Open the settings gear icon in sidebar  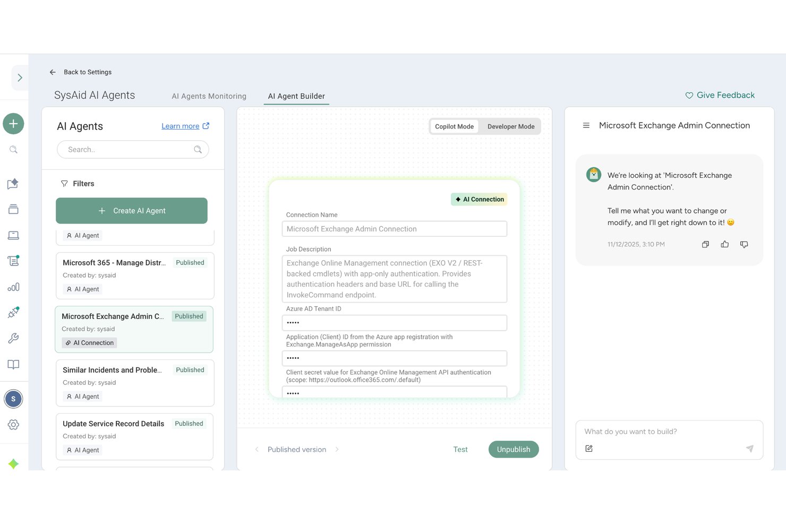tap(13, 425)
